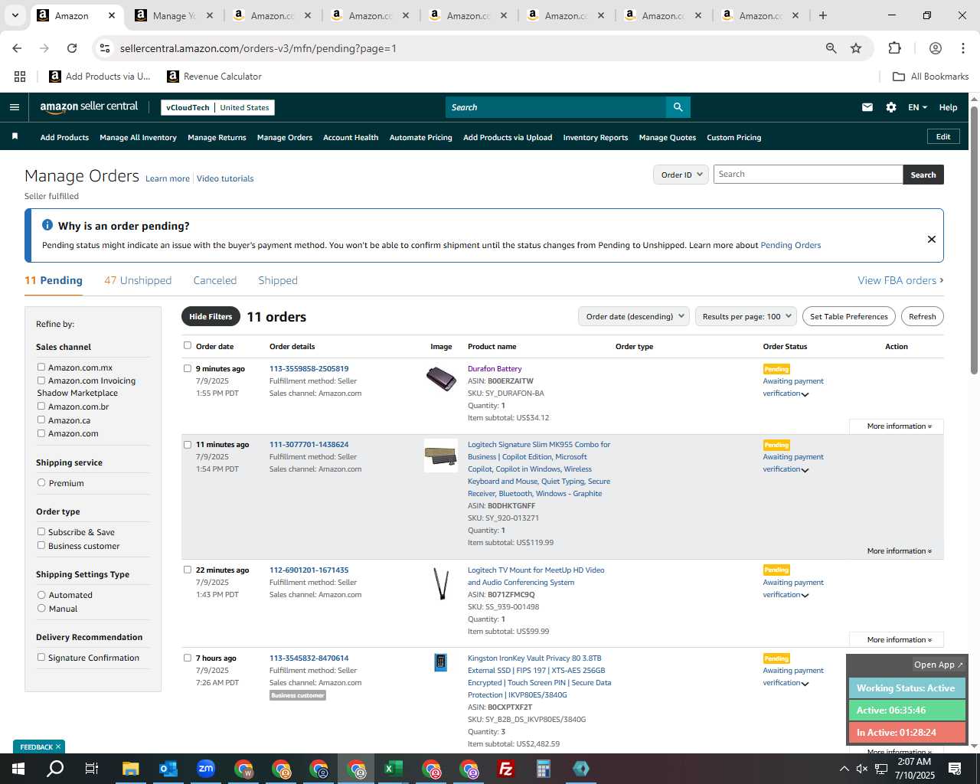This screenshot has width=980, height=784.
Task: Open Windows taskbar search
Action: [55, 769]
